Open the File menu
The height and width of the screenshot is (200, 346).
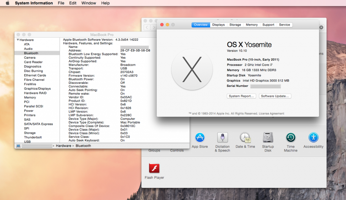coord(61,3)
